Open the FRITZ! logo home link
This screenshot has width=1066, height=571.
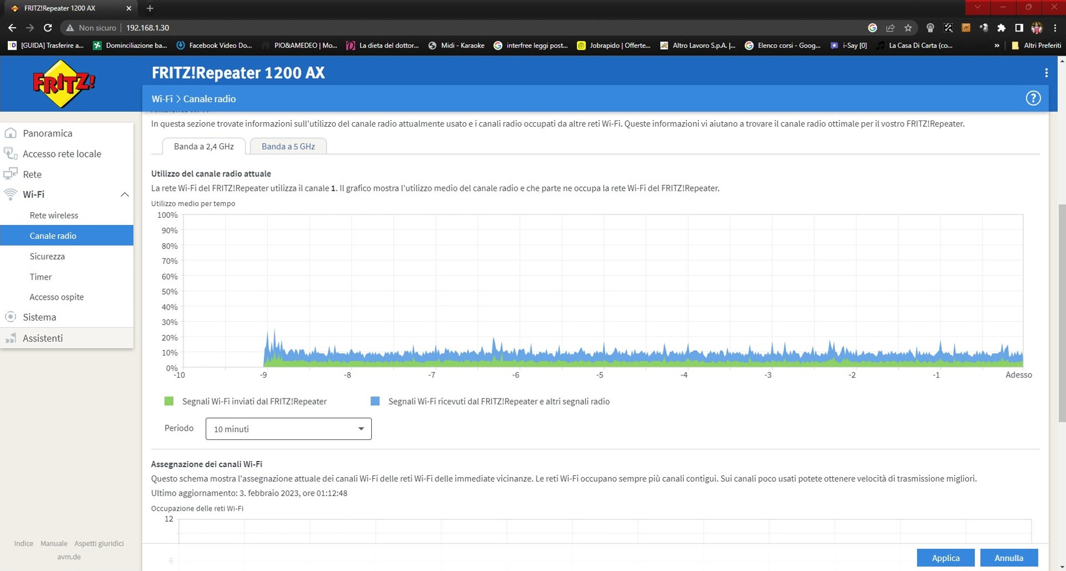(x=64, y=84)
